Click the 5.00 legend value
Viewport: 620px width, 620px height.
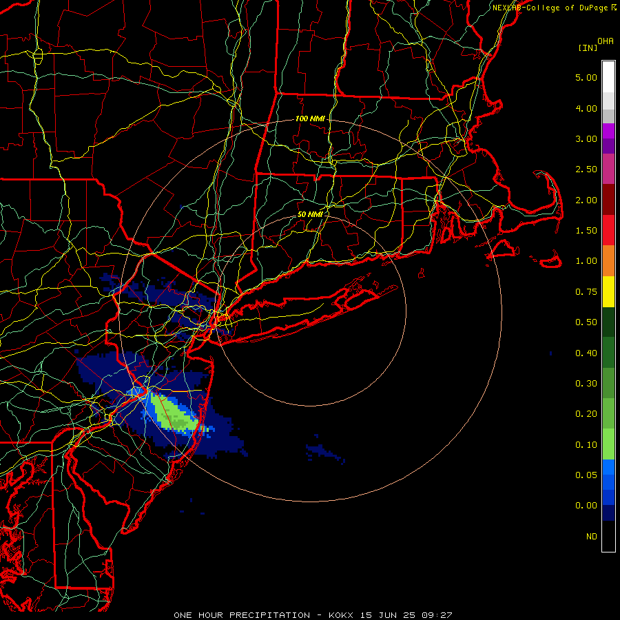coord(586,77)
